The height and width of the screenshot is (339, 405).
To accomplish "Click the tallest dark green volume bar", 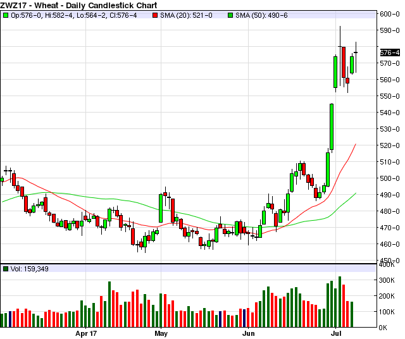I will tap(340, 302).
